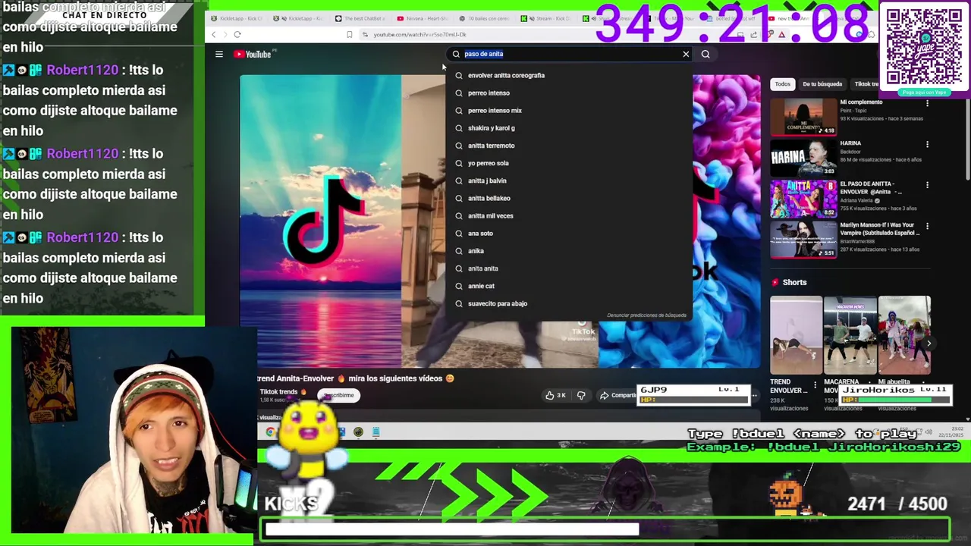Open the 'MACARENA' short thumbnail
The height and width of the screenshot is (546, 971).
click(x=850, y=335)
